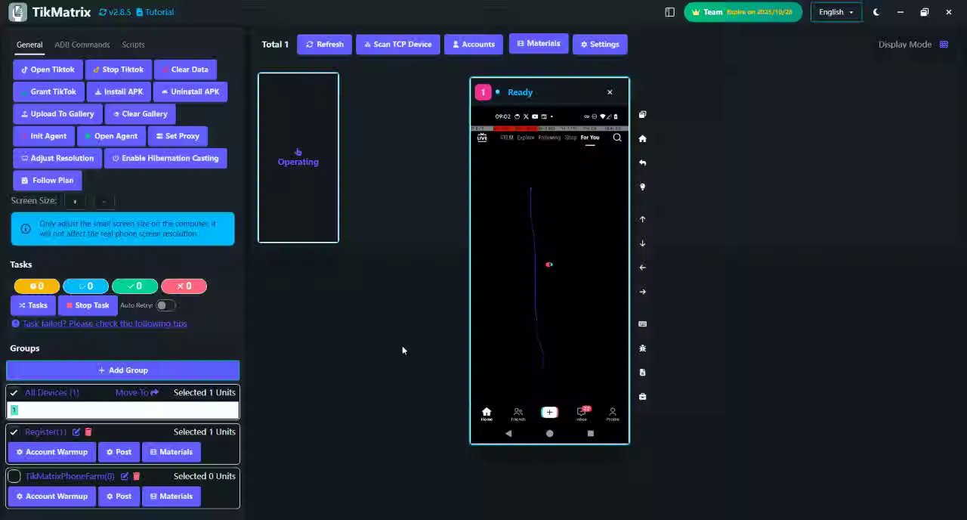Screen dimensions: 967x520
Task: Click the Display Mode grid icon
Action: point(944,45)
